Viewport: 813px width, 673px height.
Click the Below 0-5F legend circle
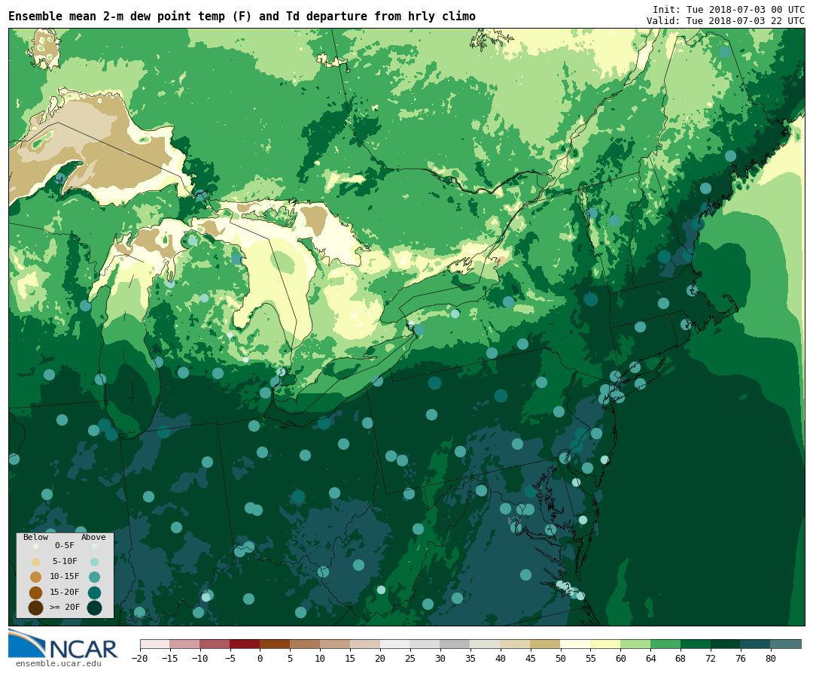point(36,546)
